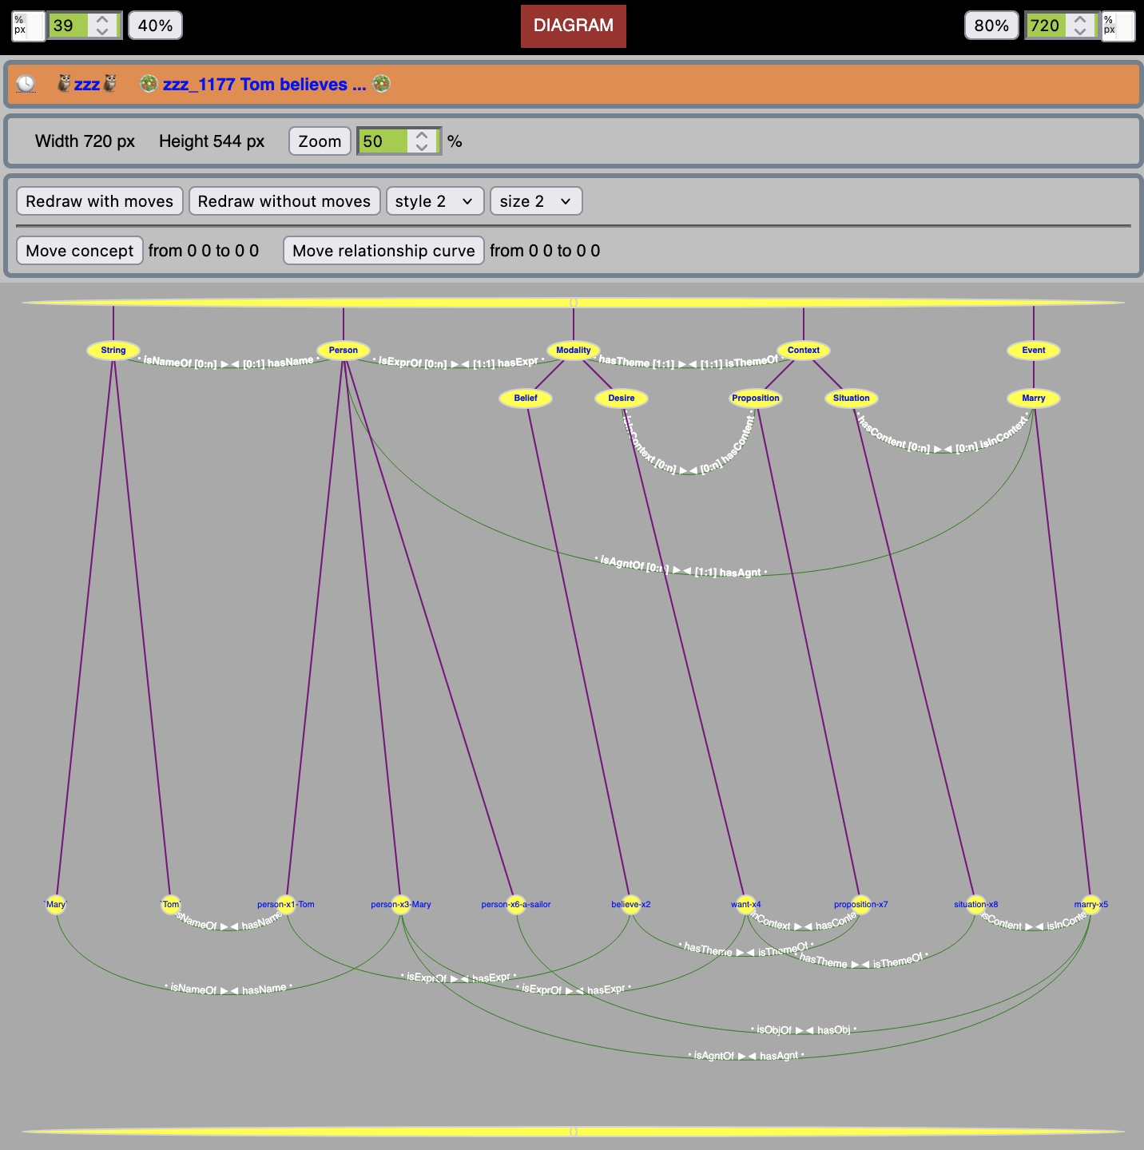Screen dimensions: 1144x1150
Task: Increase the Zoom 50 percent stepper
Action: coord(422,135)
